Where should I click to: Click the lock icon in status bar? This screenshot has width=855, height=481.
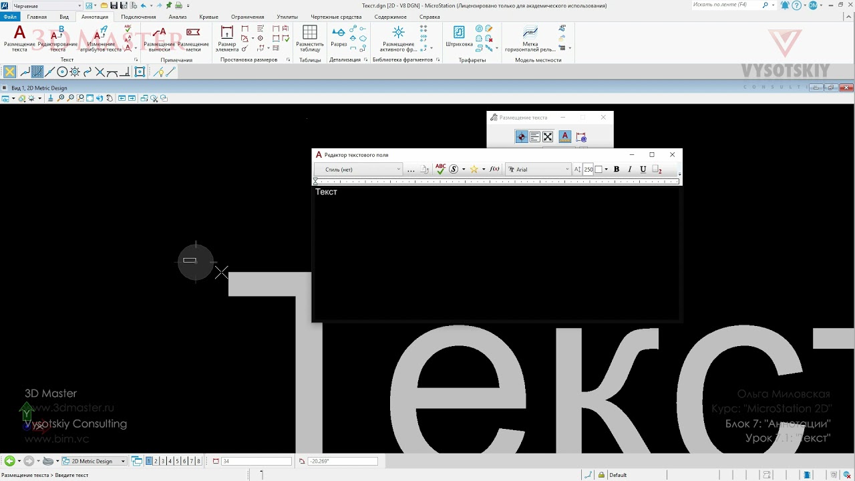tap(601, 475)
